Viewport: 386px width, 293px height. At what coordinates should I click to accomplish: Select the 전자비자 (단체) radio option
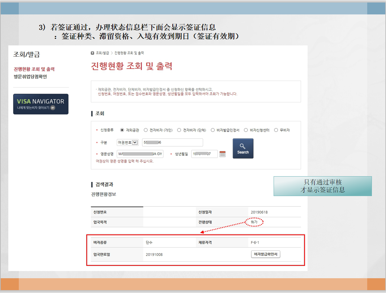click(179, 130)
